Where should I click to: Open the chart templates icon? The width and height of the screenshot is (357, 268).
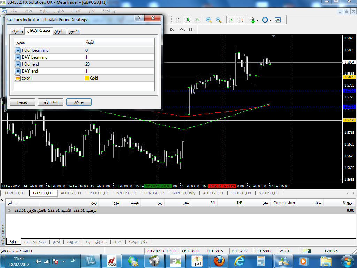pyautogui.click(x=278, y=20)
